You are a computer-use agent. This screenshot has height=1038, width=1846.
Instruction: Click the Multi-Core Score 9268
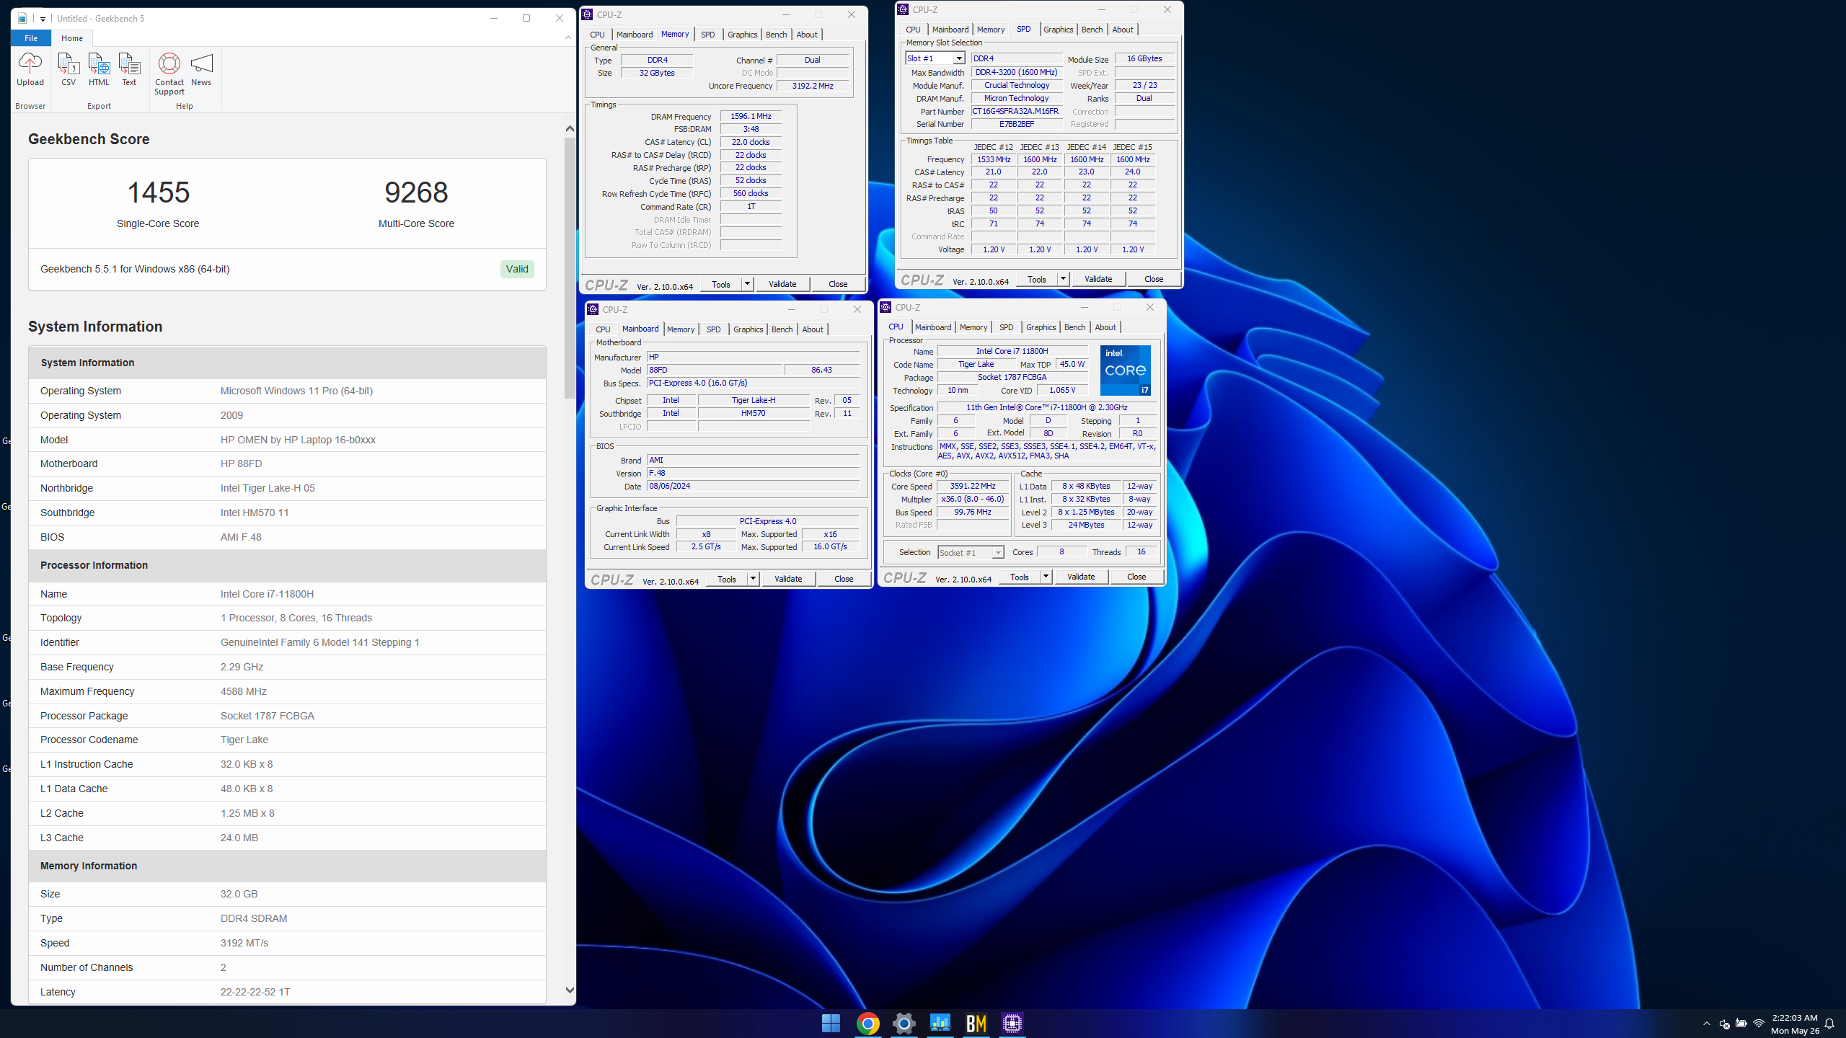[416, 192]
